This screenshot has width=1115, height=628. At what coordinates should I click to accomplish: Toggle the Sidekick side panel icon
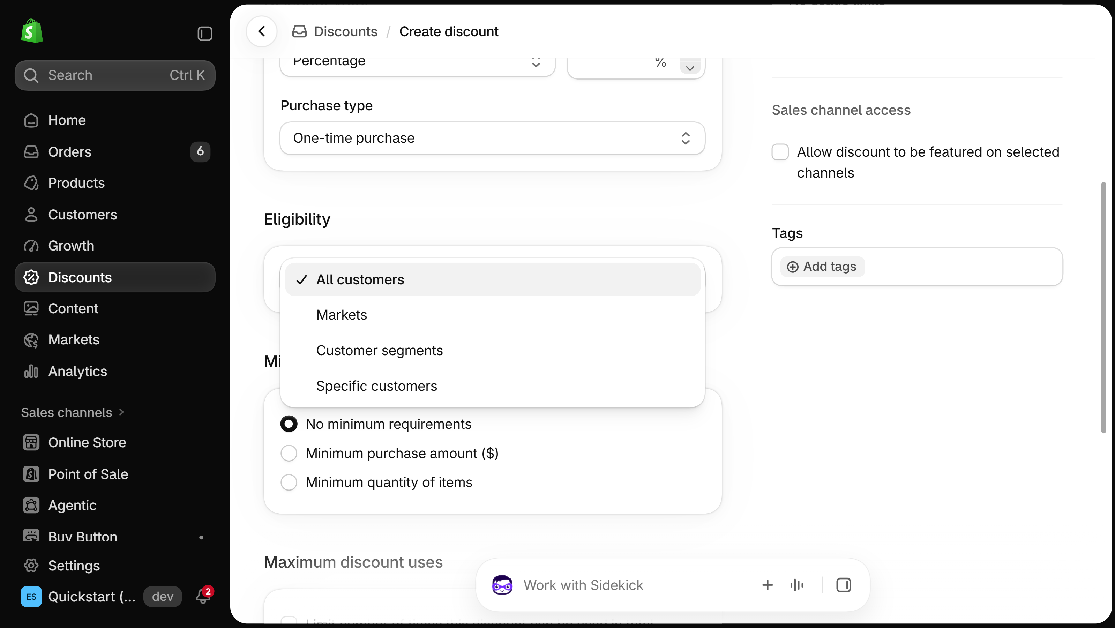pyautogui.click(x=843, y=585)
